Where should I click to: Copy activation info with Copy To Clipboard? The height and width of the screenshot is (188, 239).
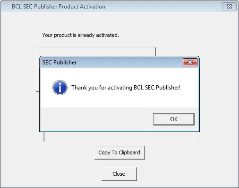point(119,152)
